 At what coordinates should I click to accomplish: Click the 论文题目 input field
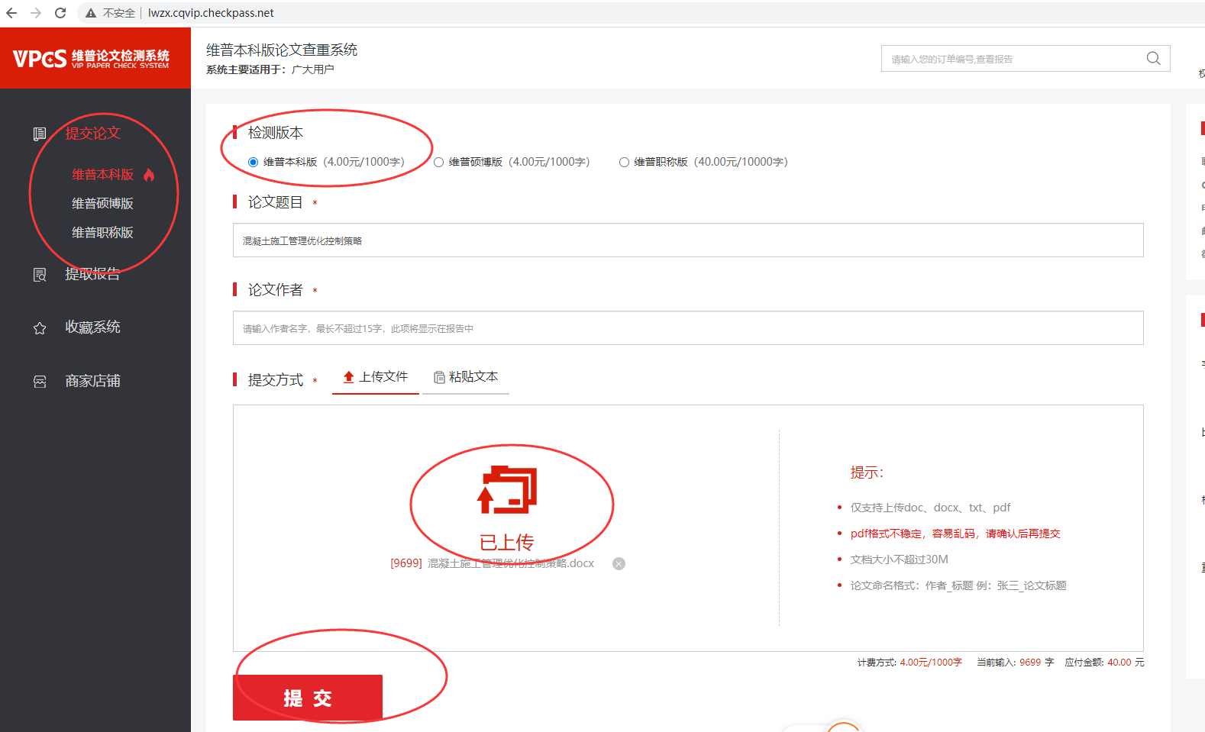click(688, 240)
